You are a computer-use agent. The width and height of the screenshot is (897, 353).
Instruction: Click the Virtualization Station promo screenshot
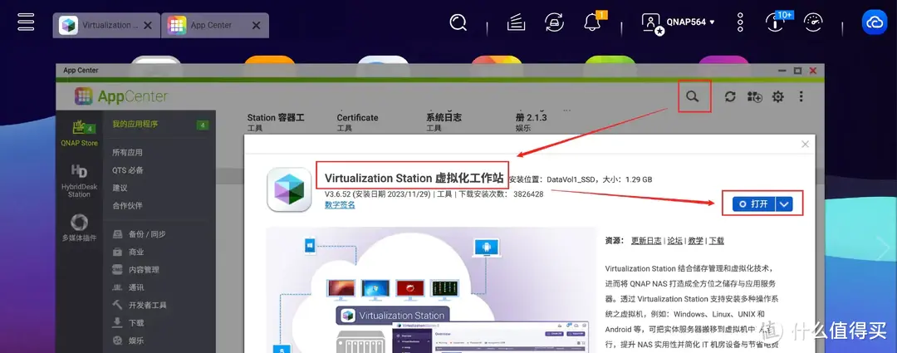pyautogui.click(x=431, y=290)
